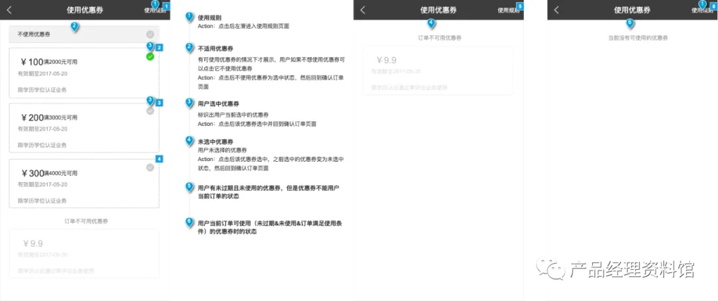
Task: Click 限学历学位认证业务 on the ¥300 coupon
Action: point(42,200)
